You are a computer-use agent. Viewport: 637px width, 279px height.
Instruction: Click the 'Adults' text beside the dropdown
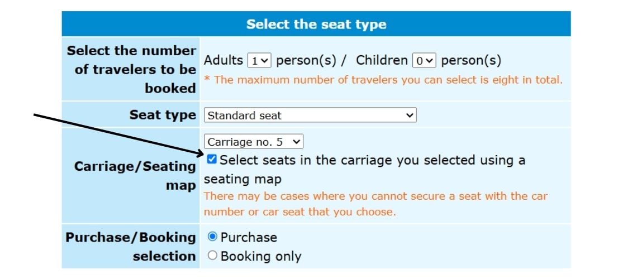coord(224,60)
